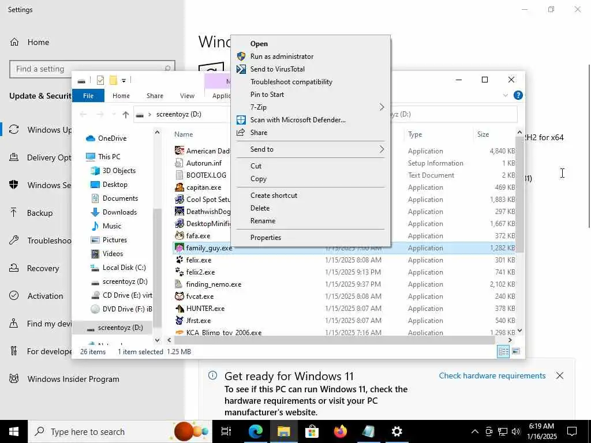Switch to details view button

(x=503, y=352)
